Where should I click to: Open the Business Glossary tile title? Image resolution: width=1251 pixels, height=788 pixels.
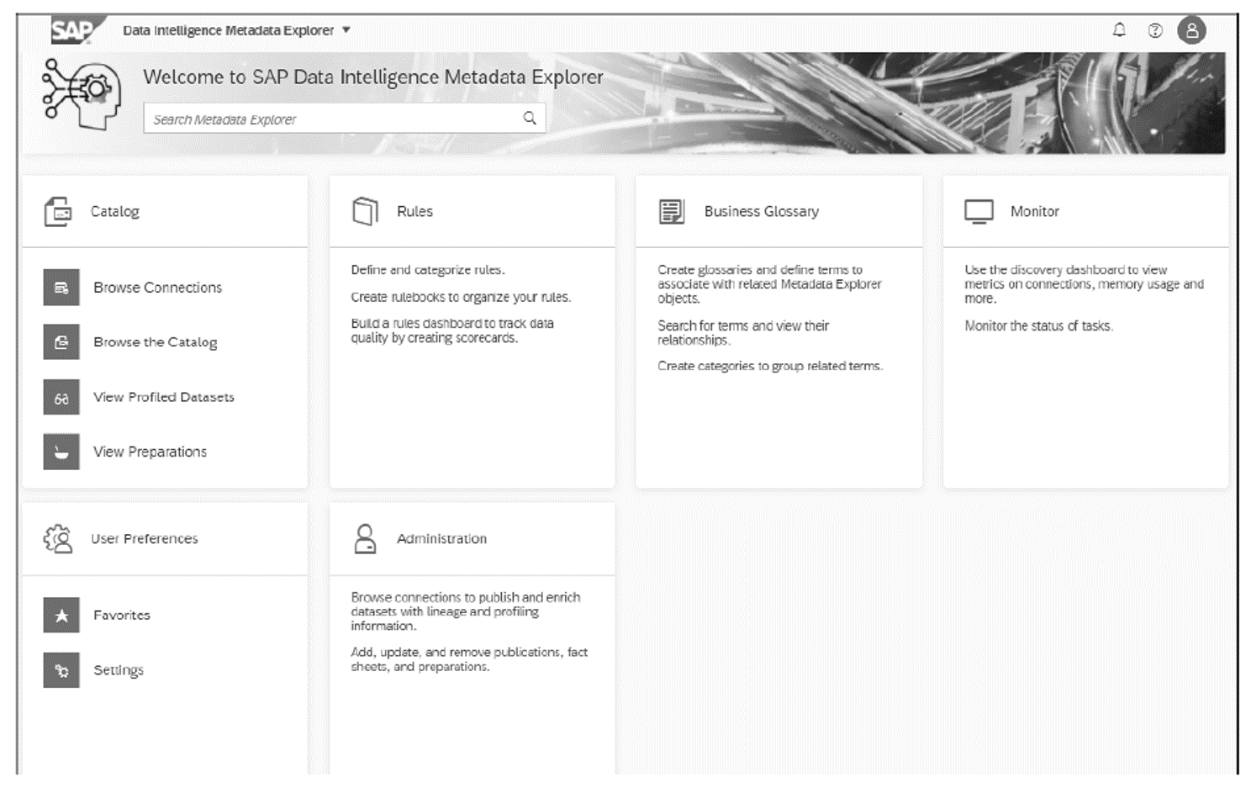click(761, 211)
